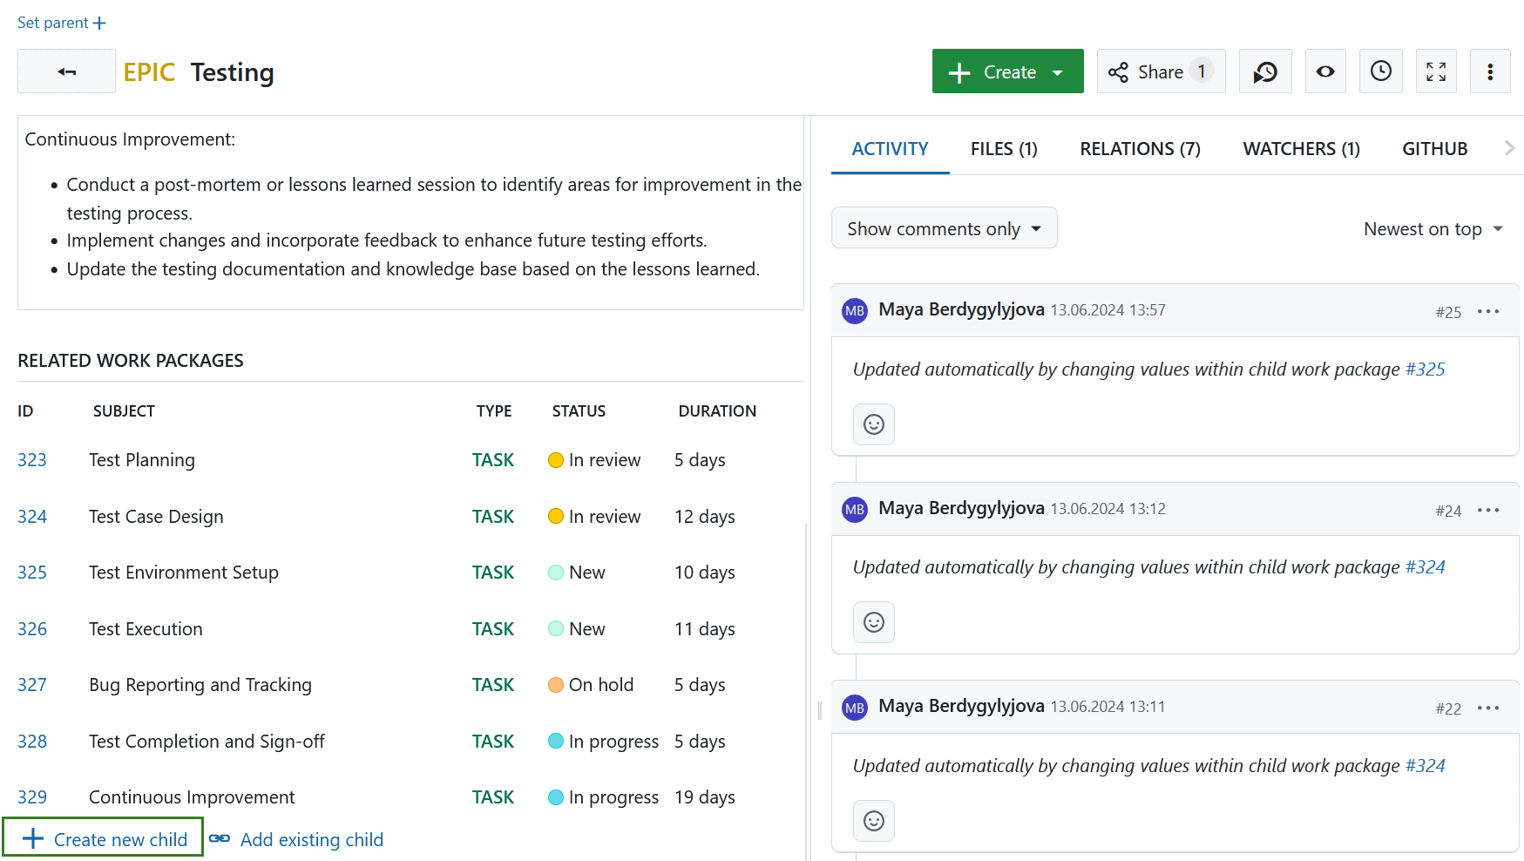Go back using the back arrow button
1524x861 pixels.
(x=66, y=71)
